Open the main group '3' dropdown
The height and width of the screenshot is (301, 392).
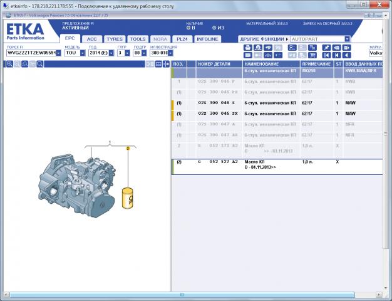pyautogui.click(x=128, y=53)
